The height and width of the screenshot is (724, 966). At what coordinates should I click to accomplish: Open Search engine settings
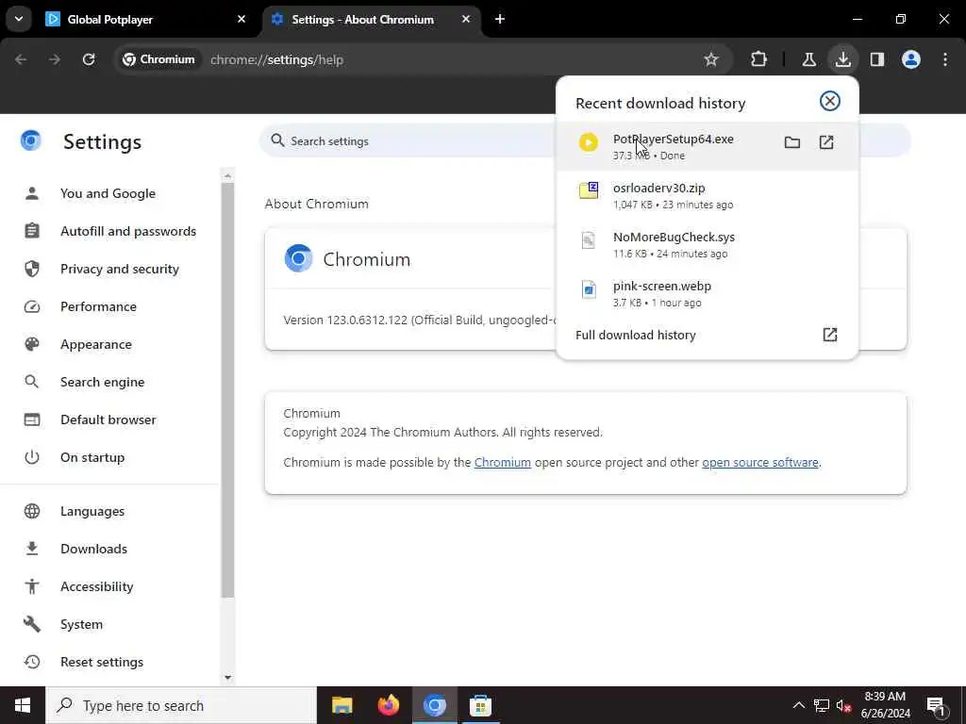click(102, 382)
